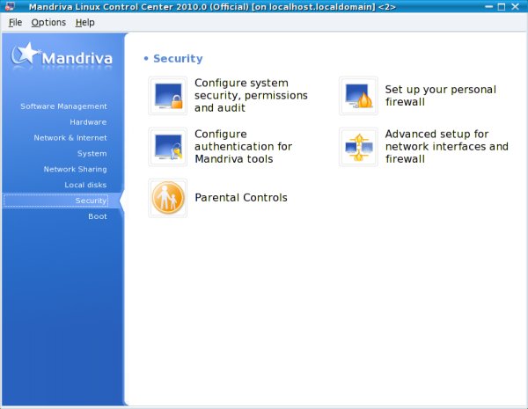Click the Mandriva star logo
The image size is (528, 409).
coord(62,56)
